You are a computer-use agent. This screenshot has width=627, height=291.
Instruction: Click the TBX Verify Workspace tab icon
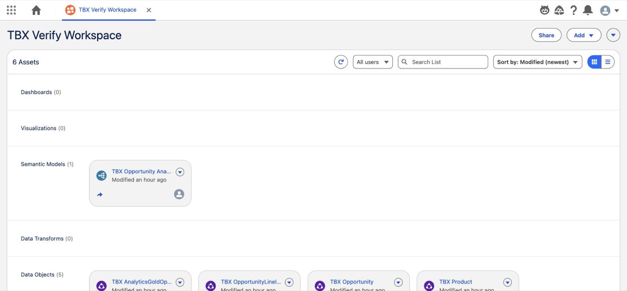(x=70, y=10)
